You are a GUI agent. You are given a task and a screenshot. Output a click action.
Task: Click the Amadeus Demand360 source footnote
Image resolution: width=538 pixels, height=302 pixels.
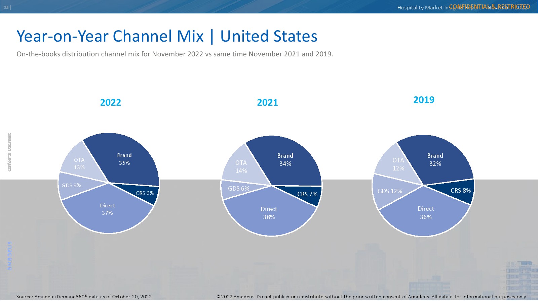coord(84,297)
